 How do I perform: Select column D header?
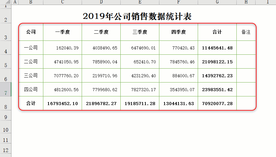(x=101, y=2)
